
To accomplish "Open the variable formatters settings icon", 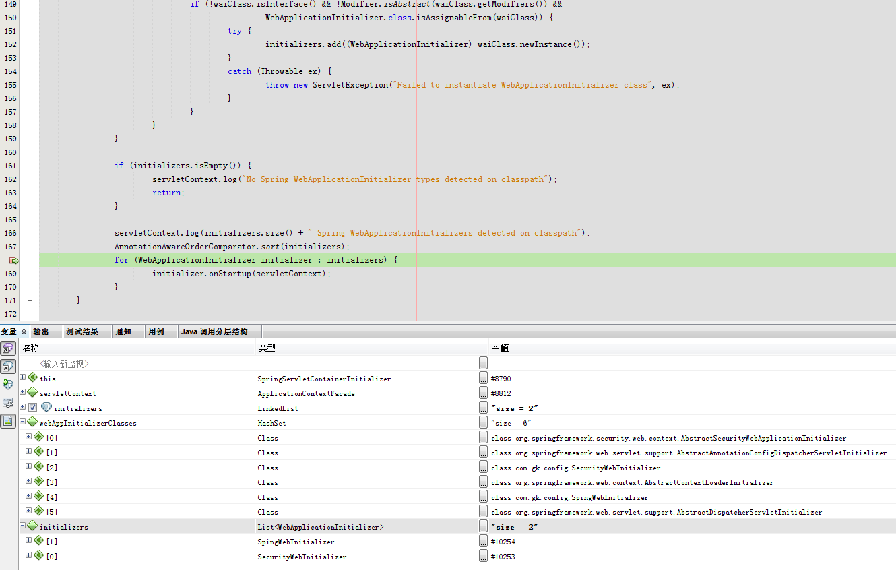I will click(x=7, y=402).
